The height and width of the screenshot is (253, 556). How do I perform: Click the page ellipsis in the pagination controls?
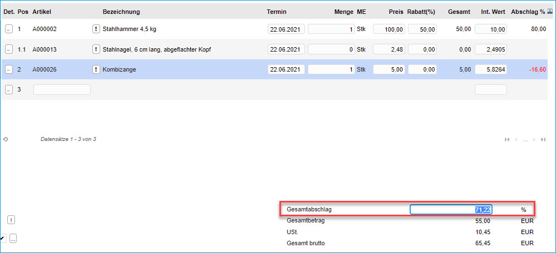[x=525, y=140]
